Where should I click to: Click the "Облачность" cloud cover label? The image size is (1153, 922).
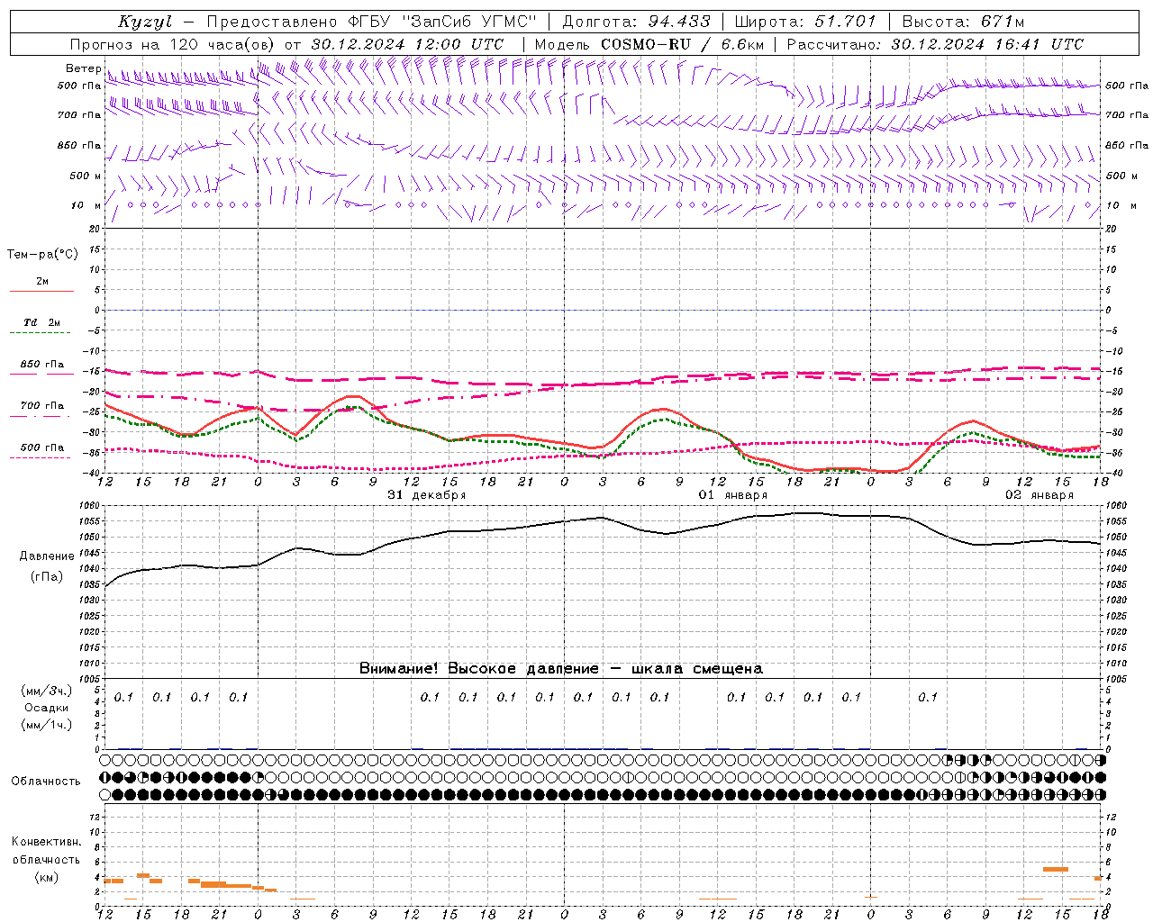tap(46, 782)
